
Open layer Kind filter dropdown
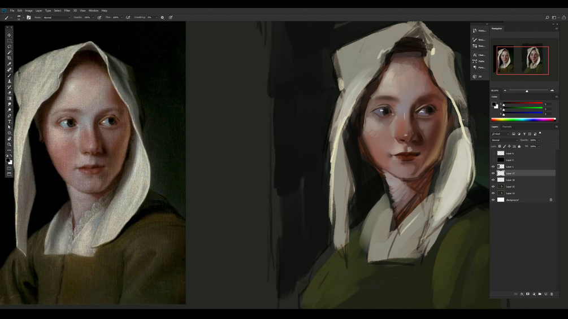pos(500,134)
